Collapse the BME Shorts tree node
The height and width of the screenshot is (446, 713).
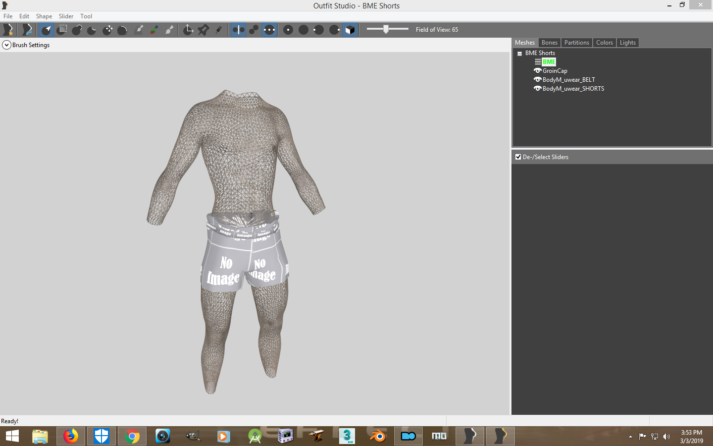(520, 53)
